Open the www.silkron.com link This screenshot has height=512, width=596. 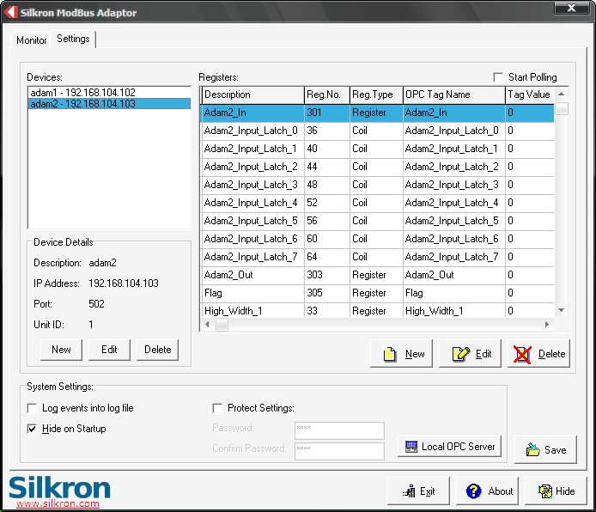coord(58,503)
